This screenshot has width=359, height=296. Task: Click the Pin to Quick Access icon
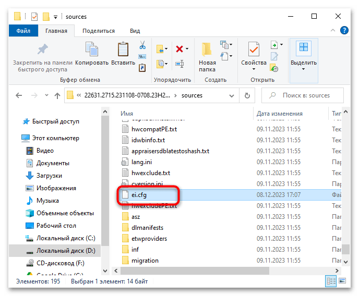43,49
